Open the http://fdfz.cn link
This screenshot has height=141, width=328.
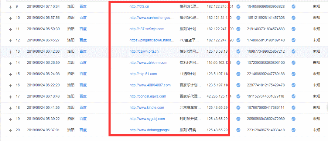coord(139,6)
